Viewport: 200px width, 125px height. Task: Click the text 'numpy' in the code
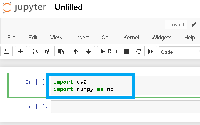(85, 89)
